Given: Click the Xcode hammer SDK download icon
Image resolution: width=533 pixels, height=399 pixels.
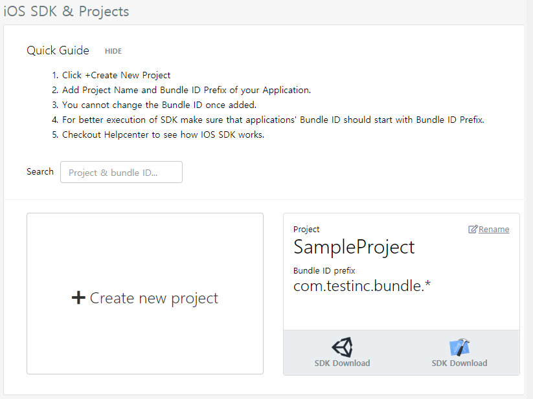Looking at the screenshot, I should point(459,347).
